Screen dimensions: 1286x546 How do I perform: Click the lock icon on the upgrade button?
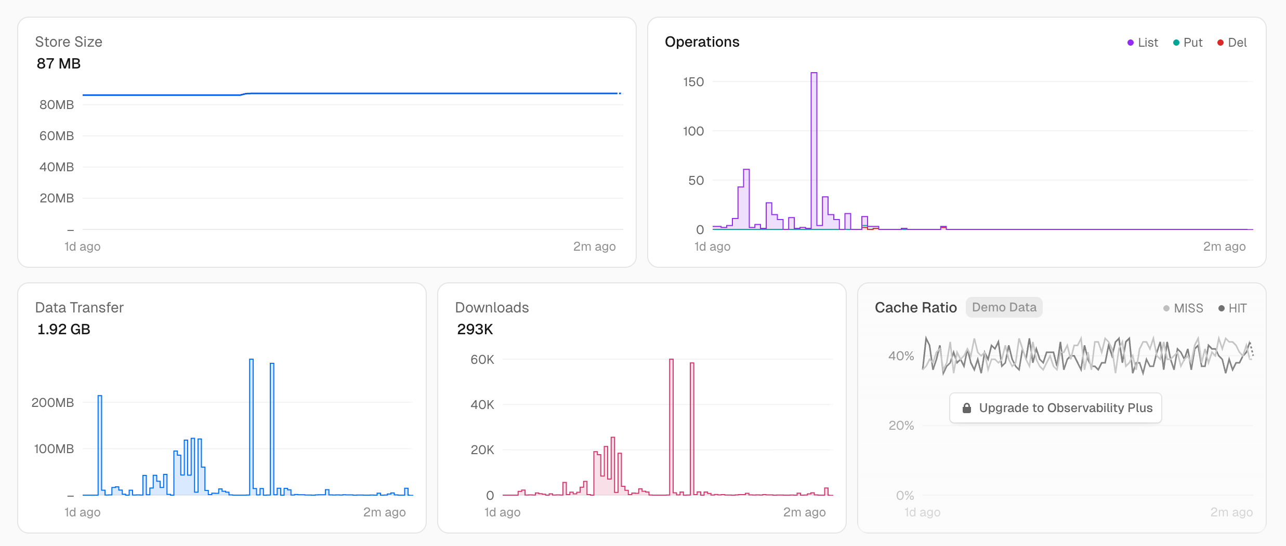967,408
